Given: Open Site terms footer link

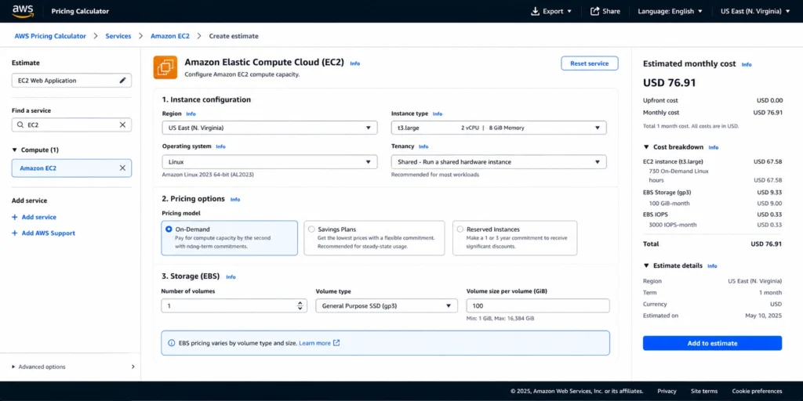Looking at the screenshot, I should point(704,392).
